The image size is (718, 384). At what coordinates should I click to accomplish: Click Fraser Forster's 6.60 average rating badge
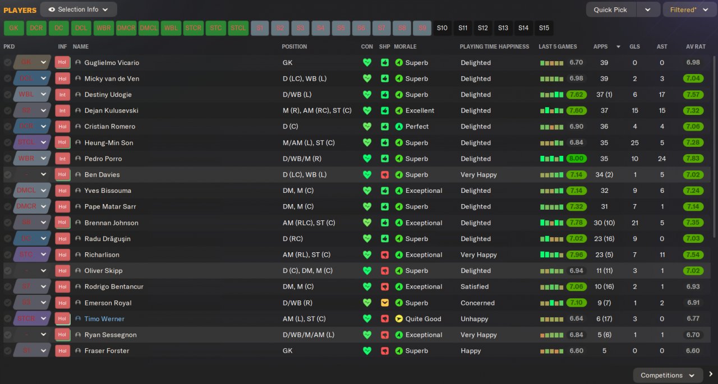pyautogui.click(x=693, y=351)
